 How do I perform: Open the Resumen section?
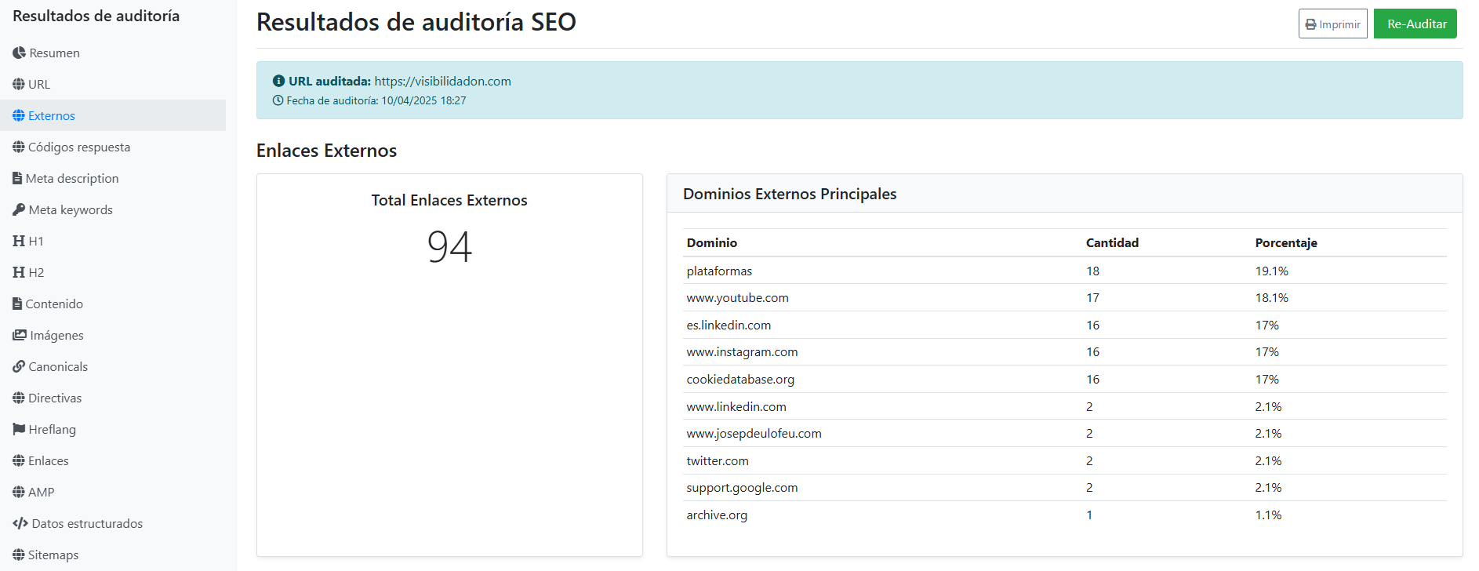113,53
